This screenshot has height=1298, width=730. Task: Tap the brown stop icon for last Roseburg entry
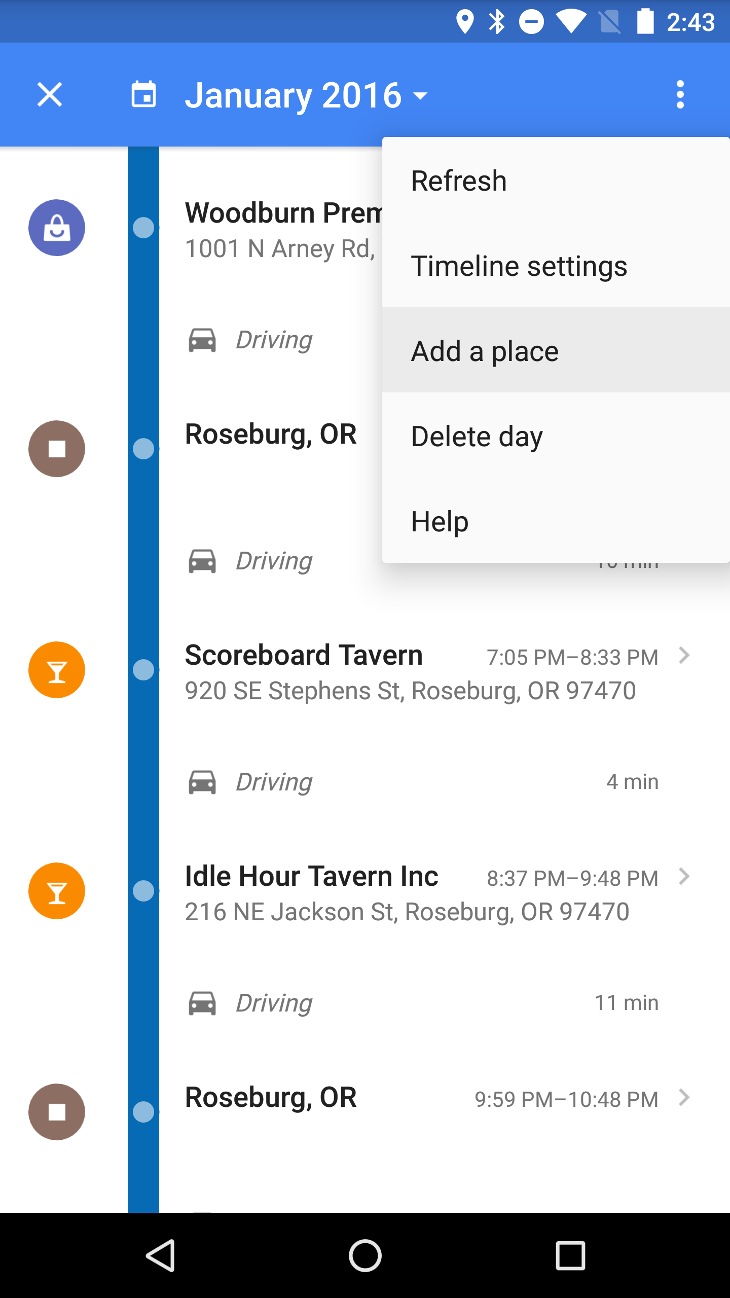point(57,1112)
